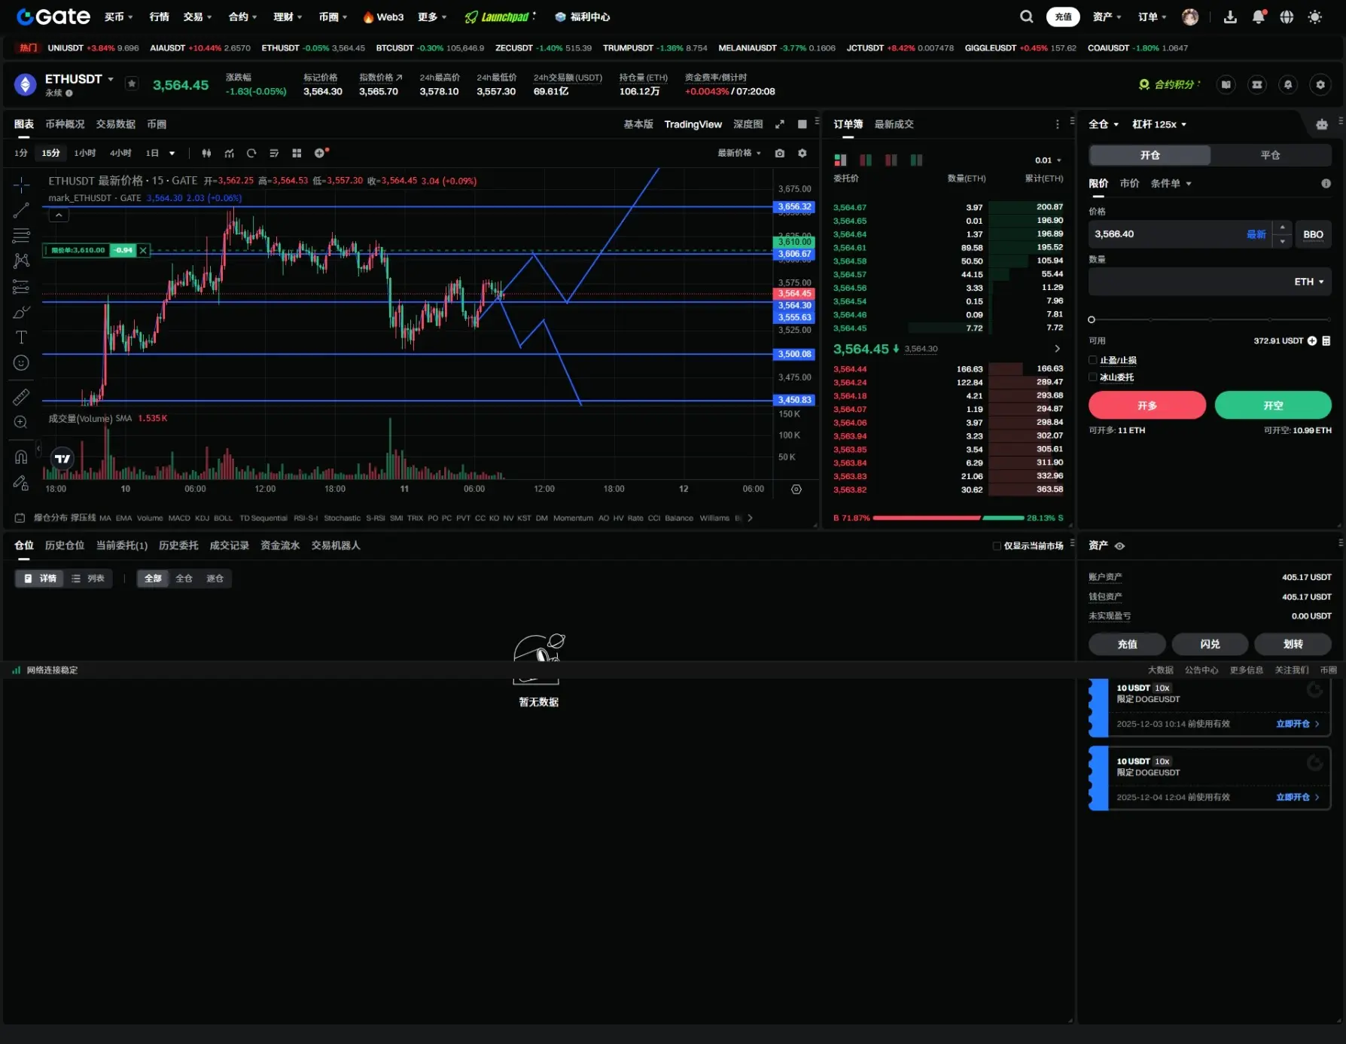Select the 市价 market order tab

[x=1129, y=183]
